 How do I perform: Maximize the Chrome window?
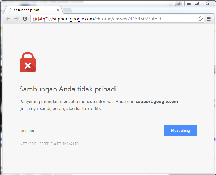[197, 3]
